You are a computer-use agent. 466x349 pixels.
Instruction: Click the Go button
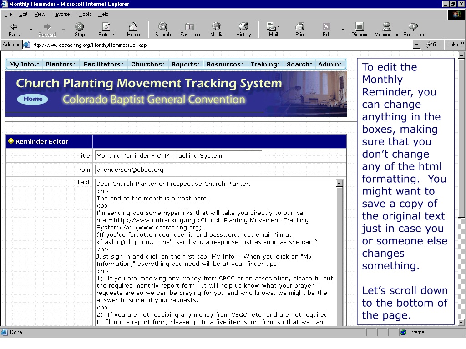(432, 45)
